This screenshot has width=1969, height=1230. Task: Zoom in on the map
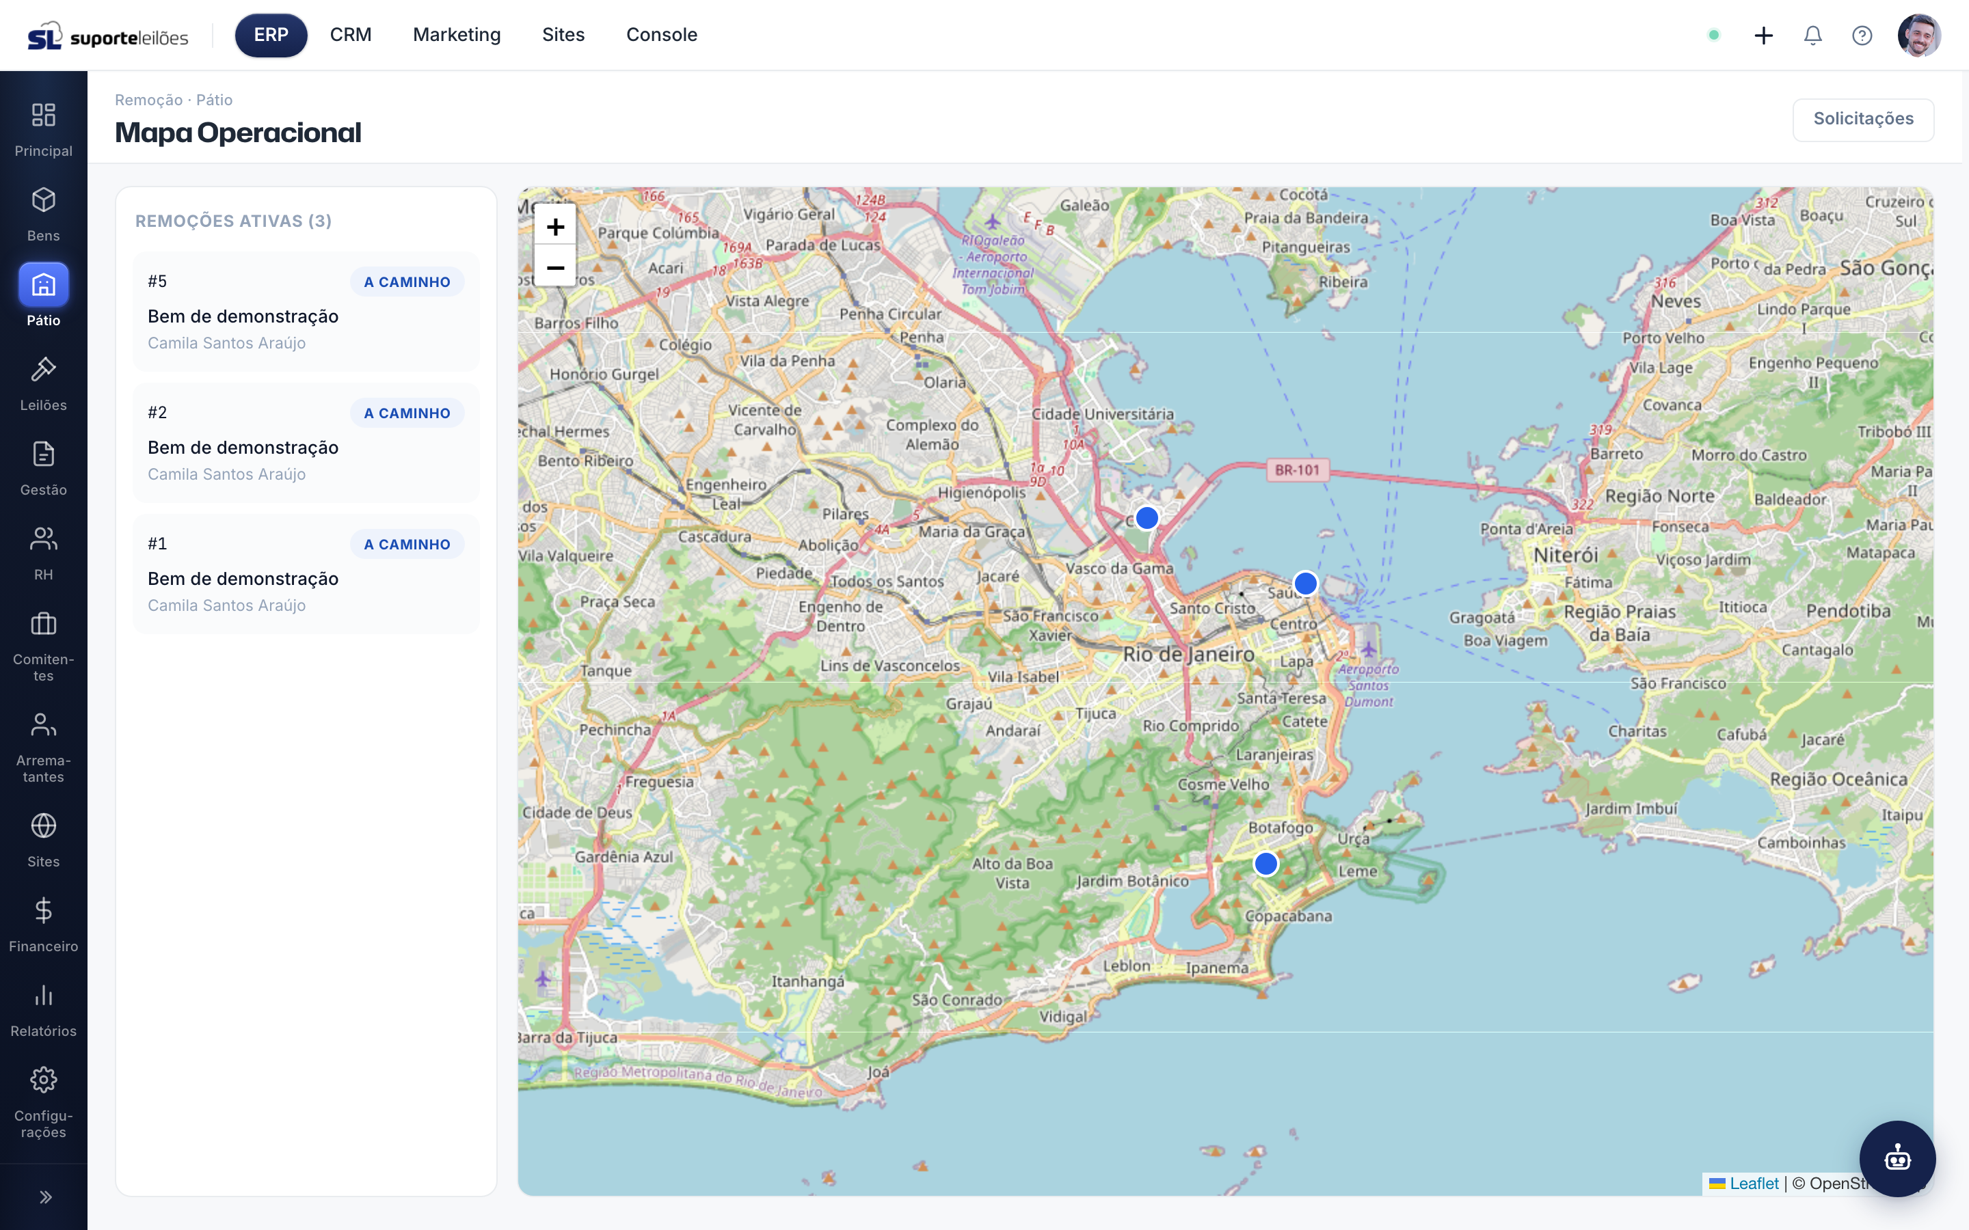tap(555, 226)
